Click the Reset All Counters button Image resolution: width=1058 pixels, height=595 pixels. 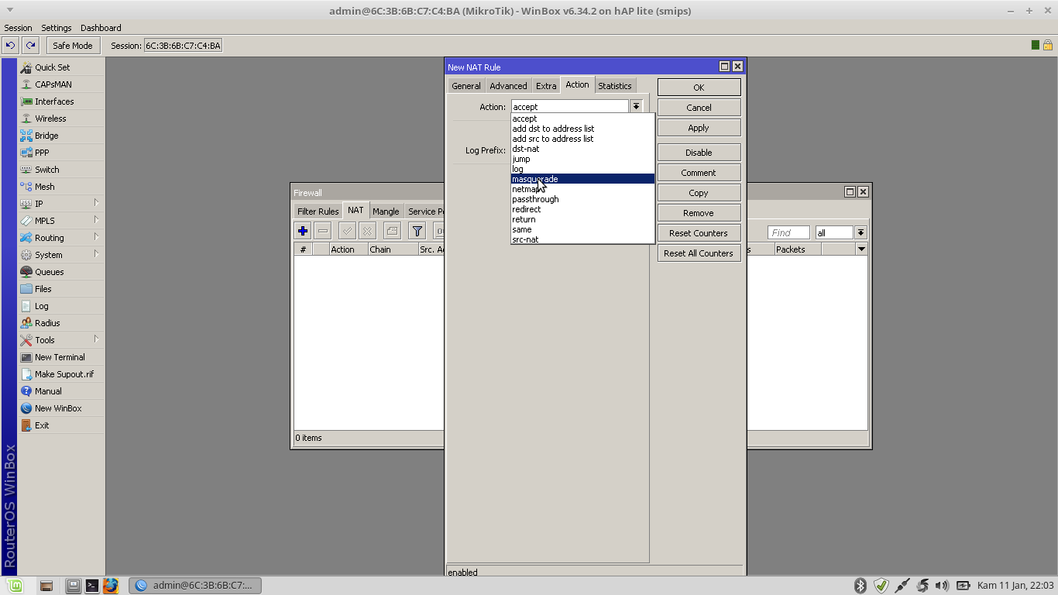point(698,253)
